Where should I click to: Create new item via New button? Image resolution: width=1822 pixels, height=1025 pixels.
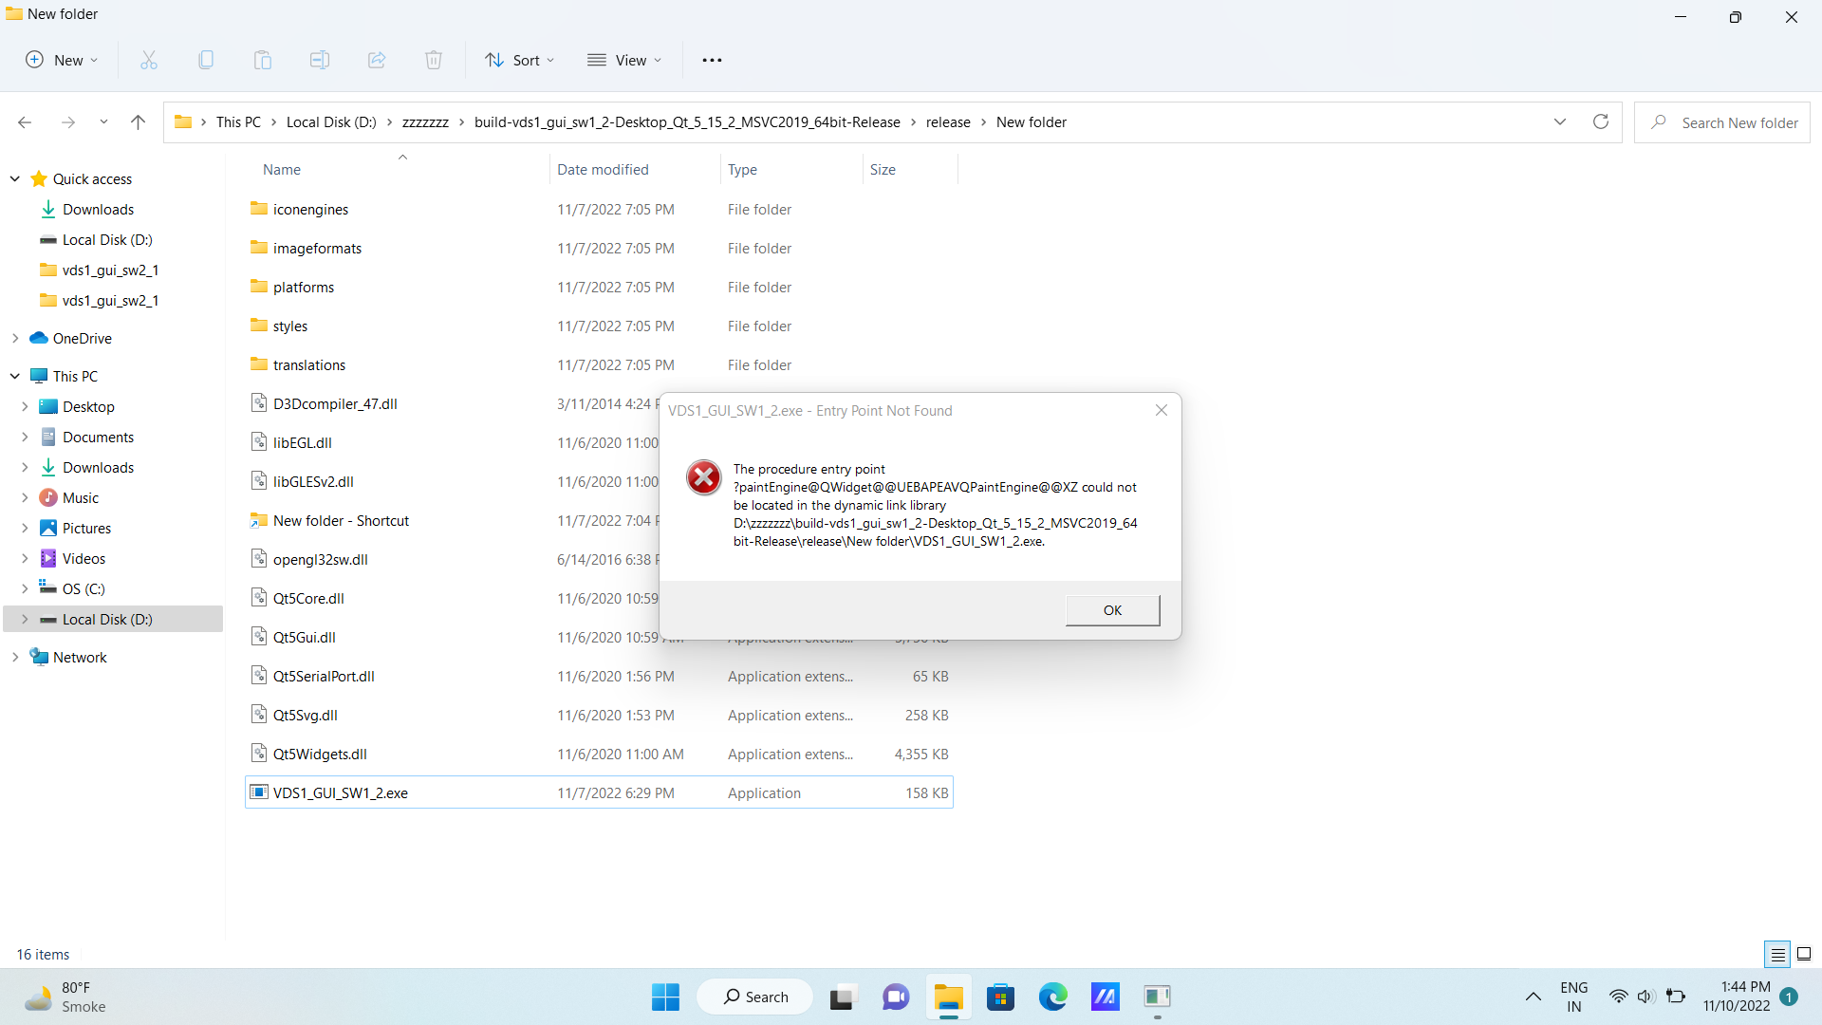[x=61, y=59]
